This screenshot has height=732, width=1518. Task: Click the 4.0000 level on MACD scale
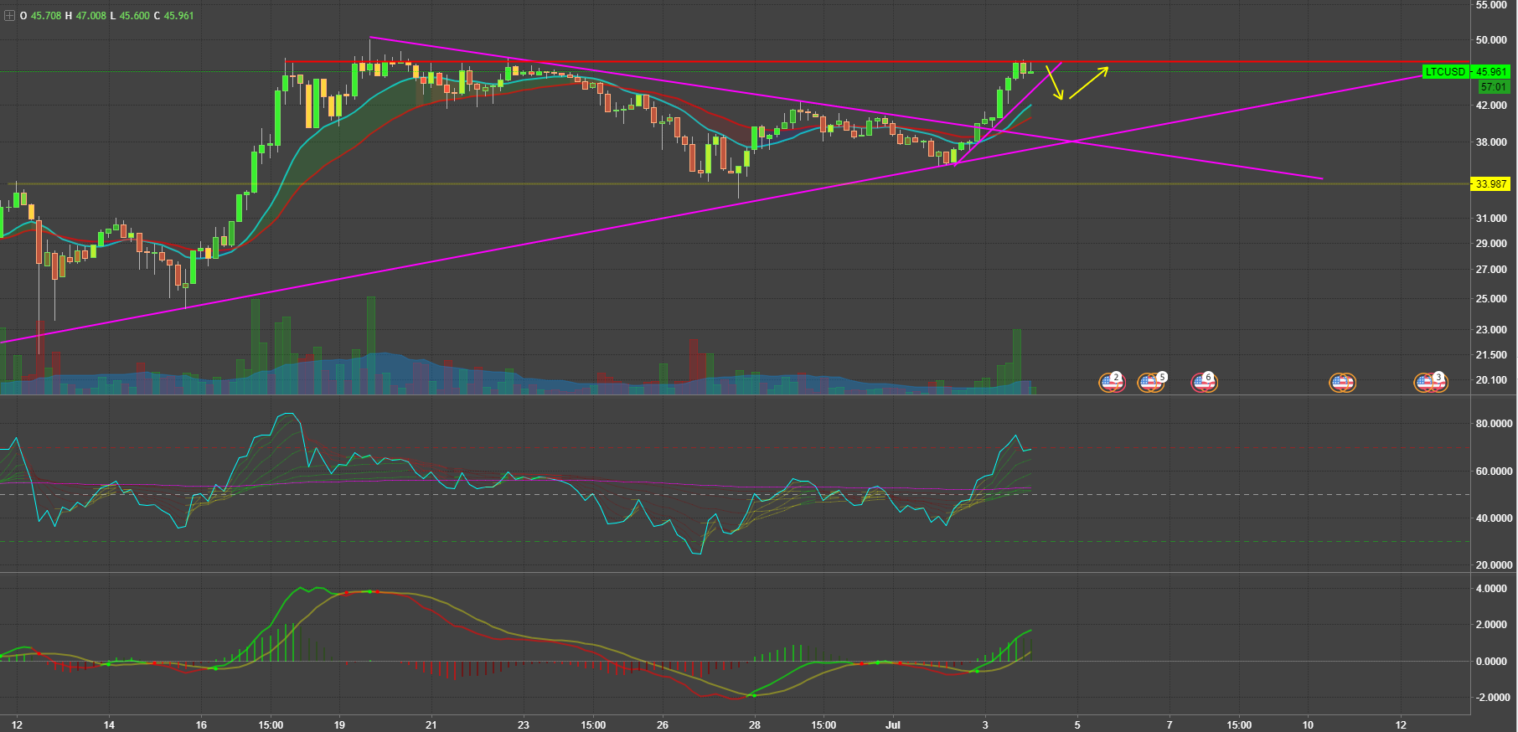click(x=1491, y=589)
